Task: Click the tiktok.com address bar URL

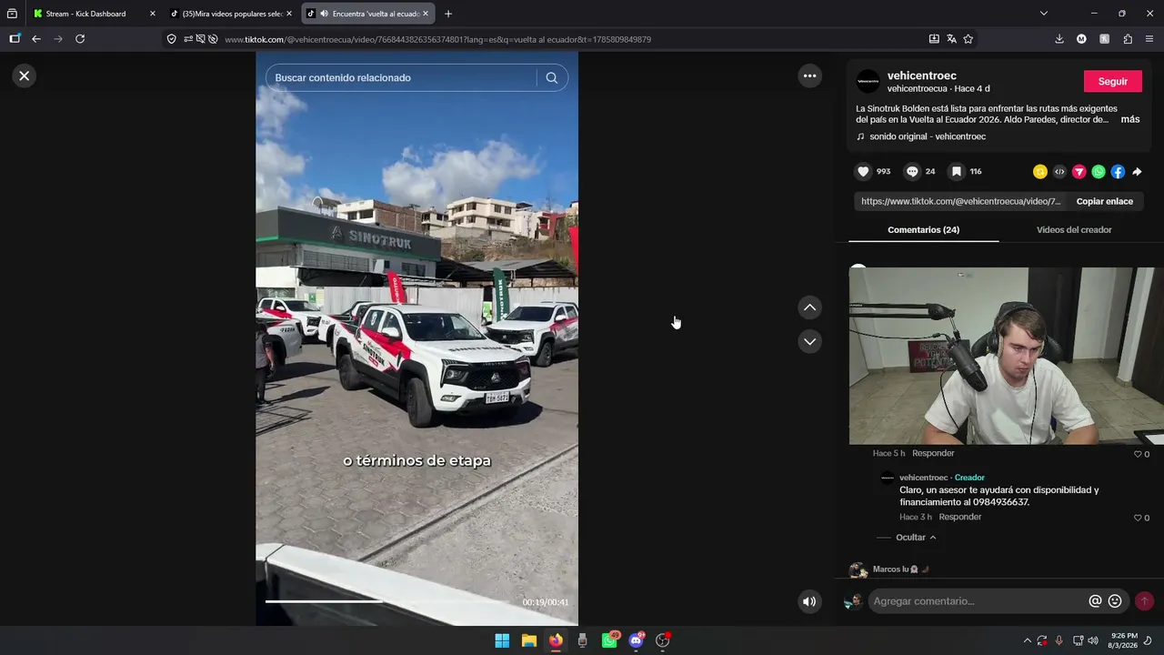Action: pos(437,39)
